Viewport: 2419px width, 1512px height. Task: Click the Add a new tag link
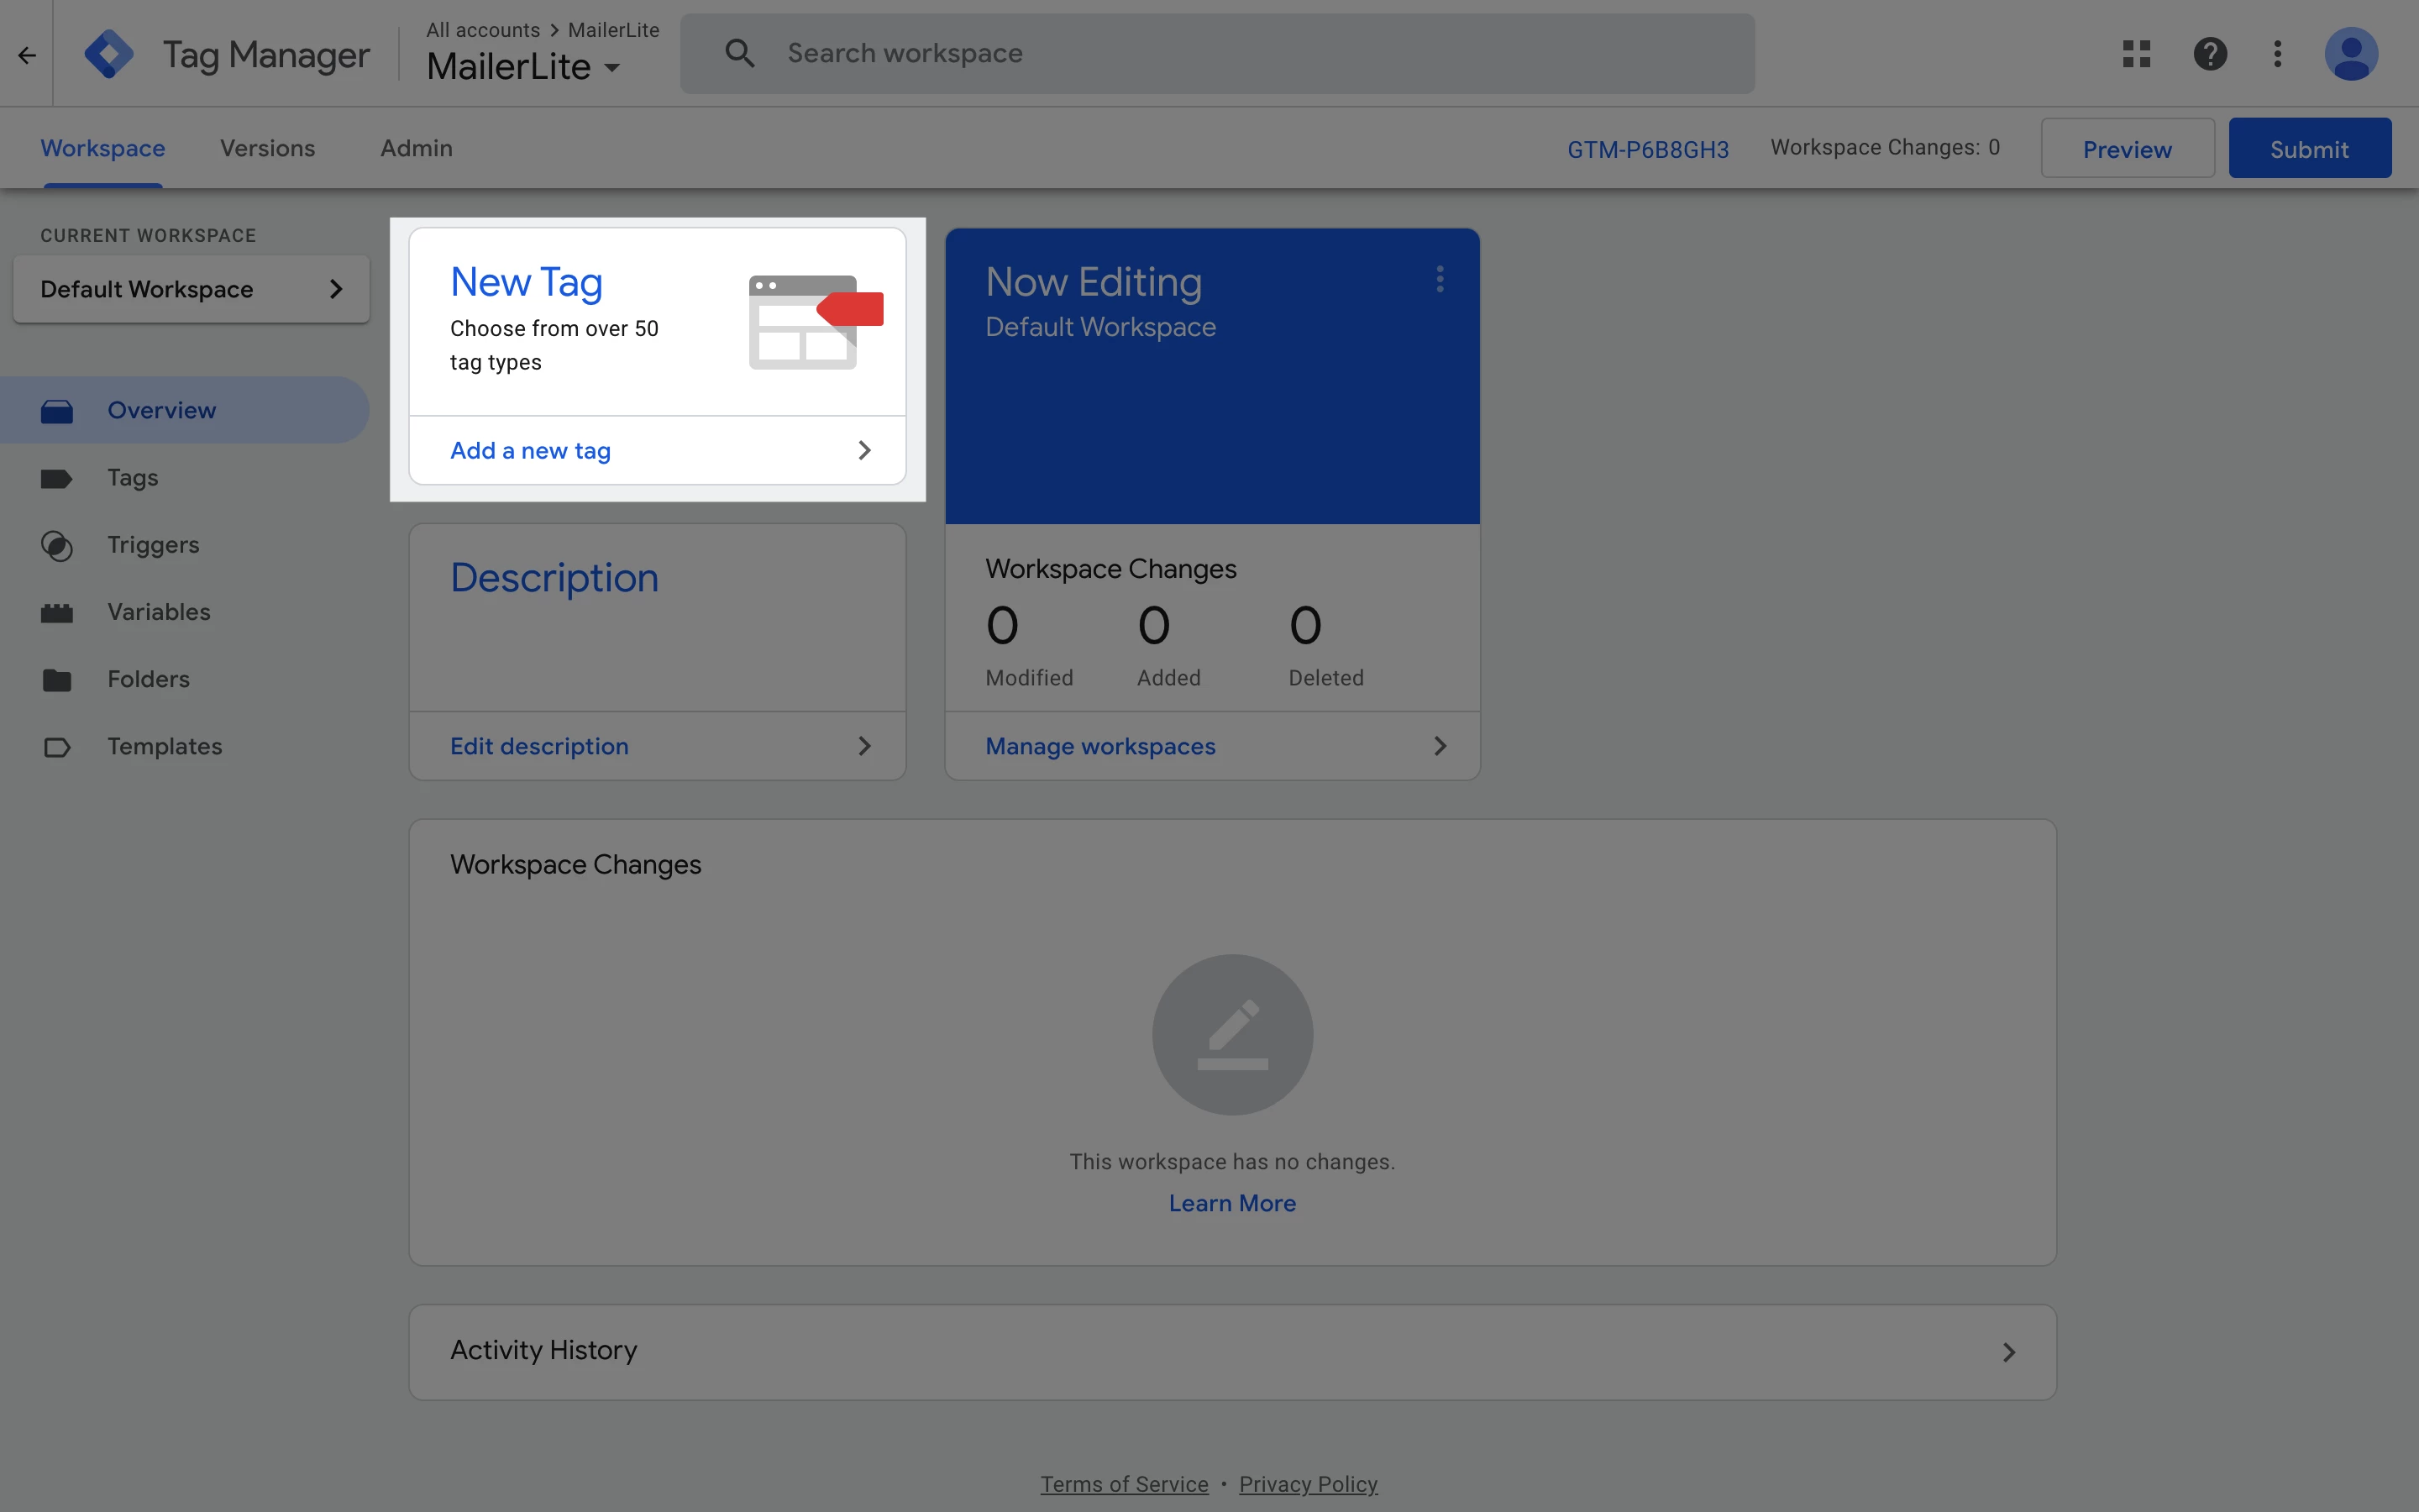click(531, 451)
